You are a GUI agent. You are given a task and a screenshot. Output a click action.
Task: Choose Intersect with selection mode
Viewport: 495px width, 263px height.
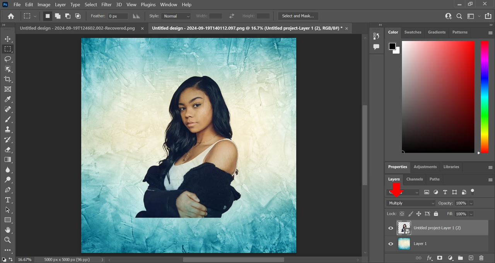click(78, 16)
